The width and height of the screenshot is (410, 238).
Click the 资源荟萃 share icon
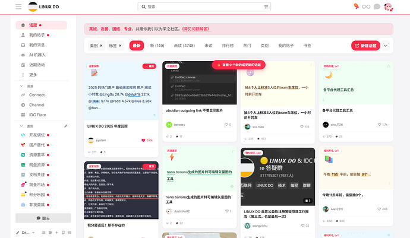tap(23, 155)
